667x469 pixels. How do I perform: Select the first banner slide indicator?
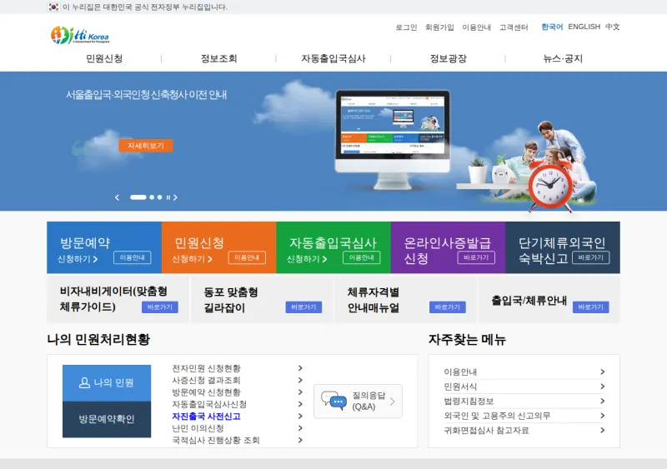click(138, 197)
